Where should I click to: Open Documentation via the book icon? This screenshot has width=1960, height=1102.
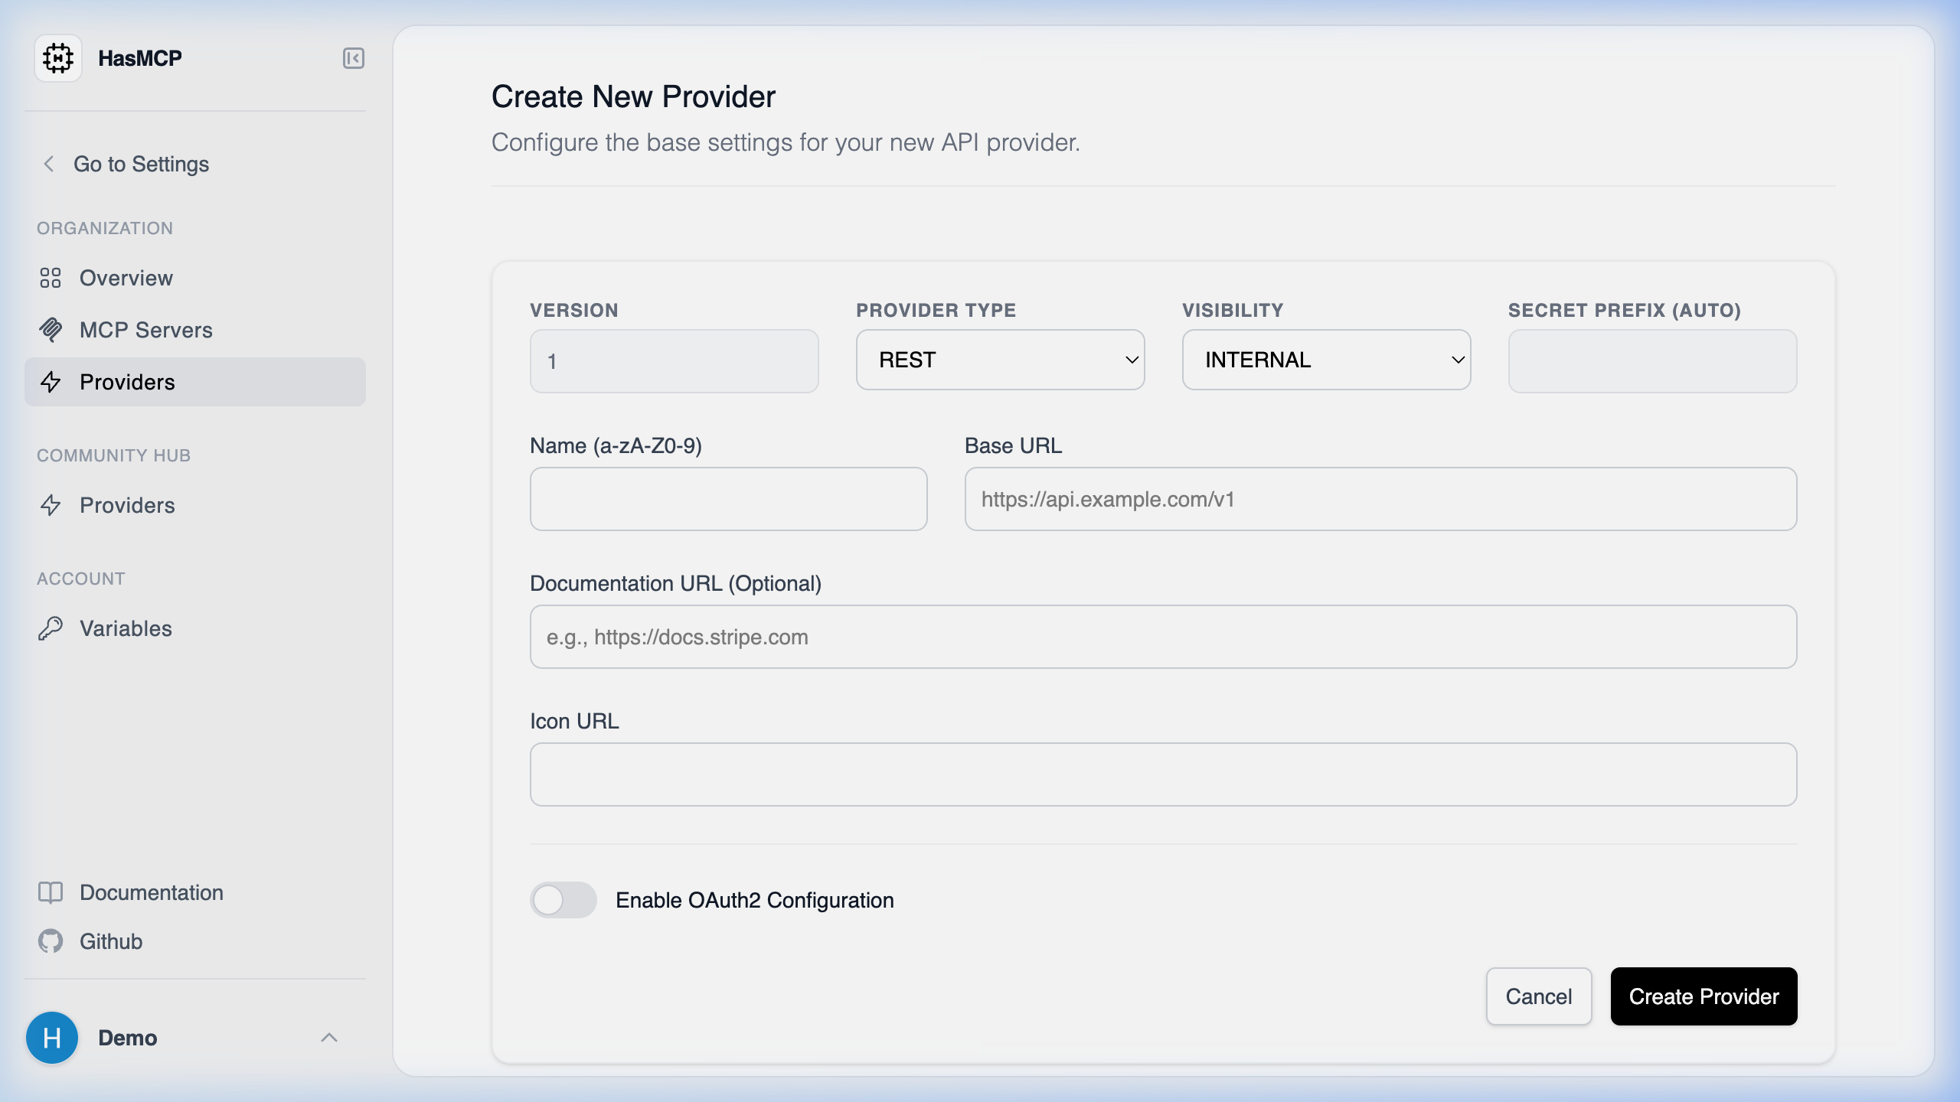[x=51, y=892]
